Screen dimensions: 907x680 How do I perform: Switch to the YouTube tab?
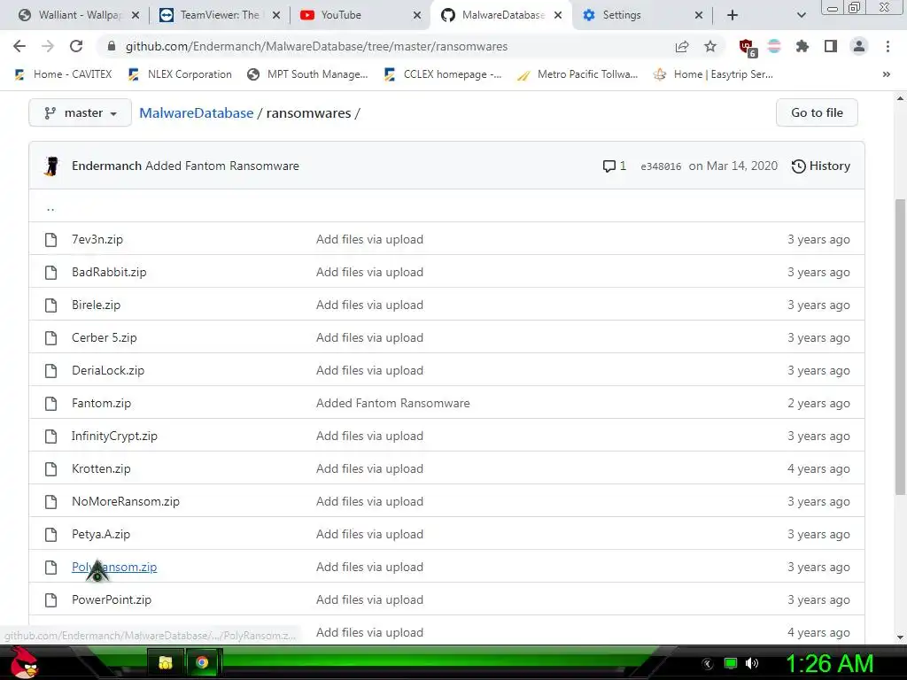pos(359,15)
